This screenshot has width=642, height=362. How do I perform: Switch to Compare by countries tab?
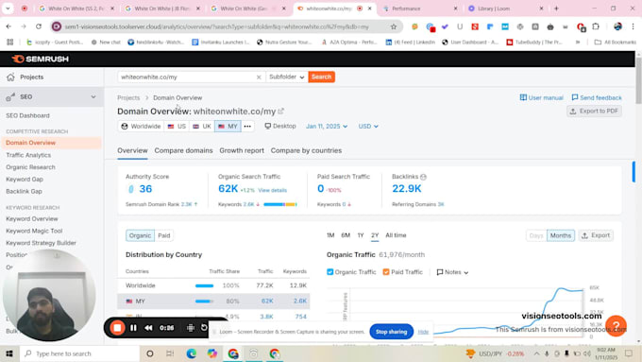[x=306, y=150]
